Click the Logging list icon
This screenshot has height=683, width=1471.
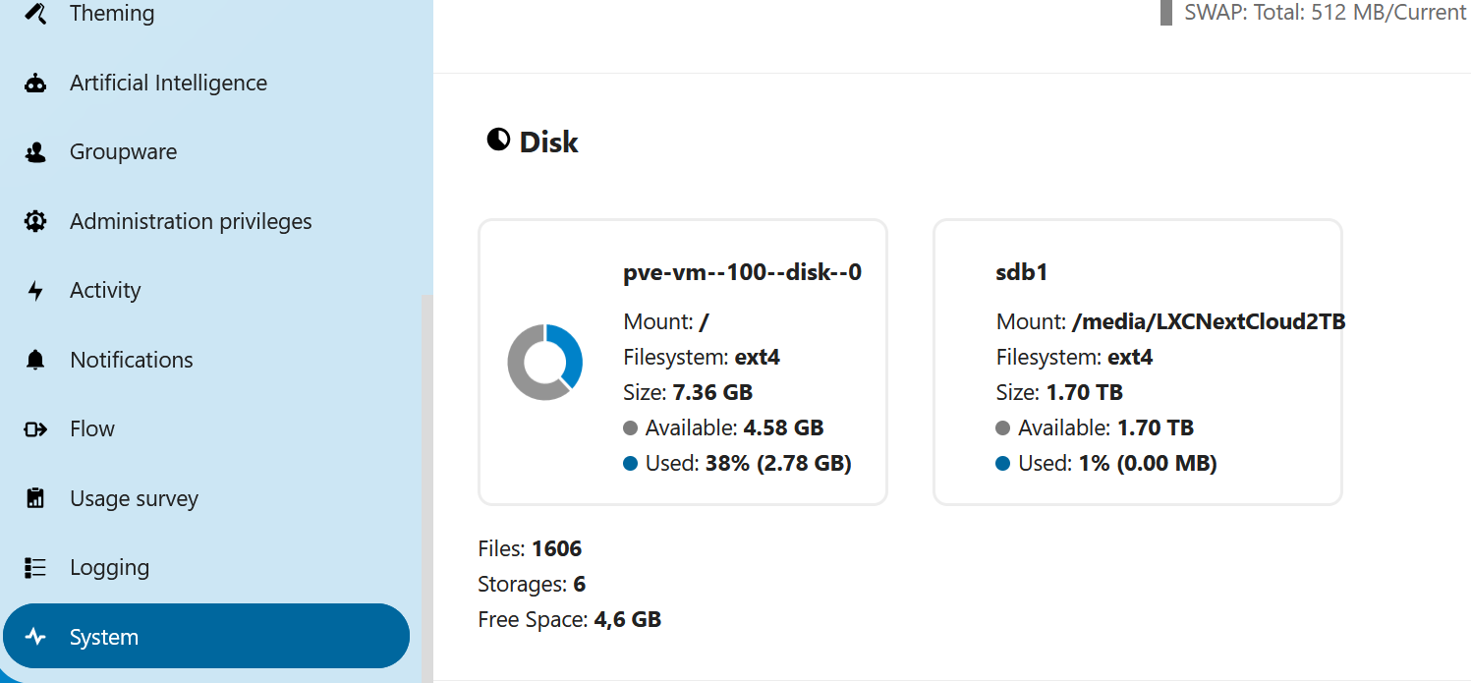pyautogui.click(x=35, y=568)
